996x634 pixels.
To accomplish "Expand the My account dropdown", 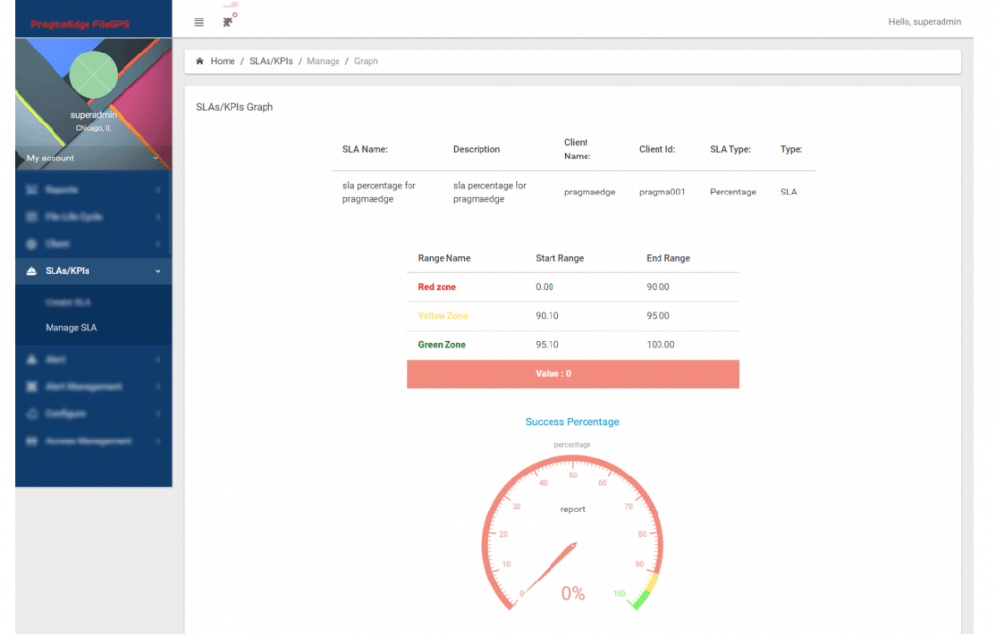I will pyautogui.click(x=92, y=158).
